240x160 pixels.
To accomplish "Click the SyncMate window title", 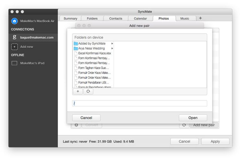I will (x=145, y=12).
